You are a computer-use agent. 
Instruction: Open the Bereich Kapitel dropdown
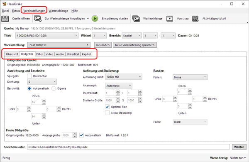coord(132,35)
